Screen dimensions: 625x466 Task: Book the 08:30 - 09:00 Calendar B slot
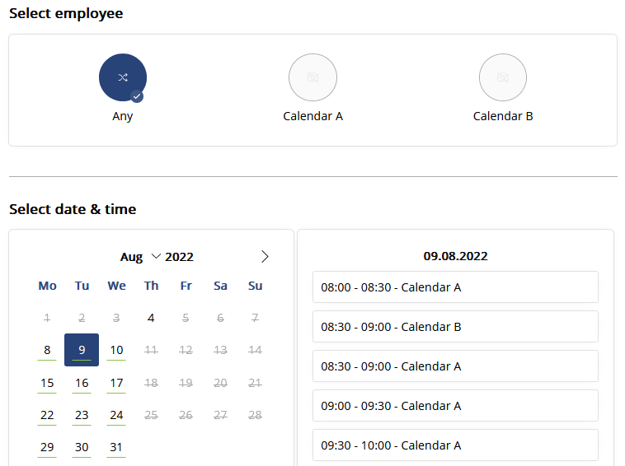tap(455, 326)
